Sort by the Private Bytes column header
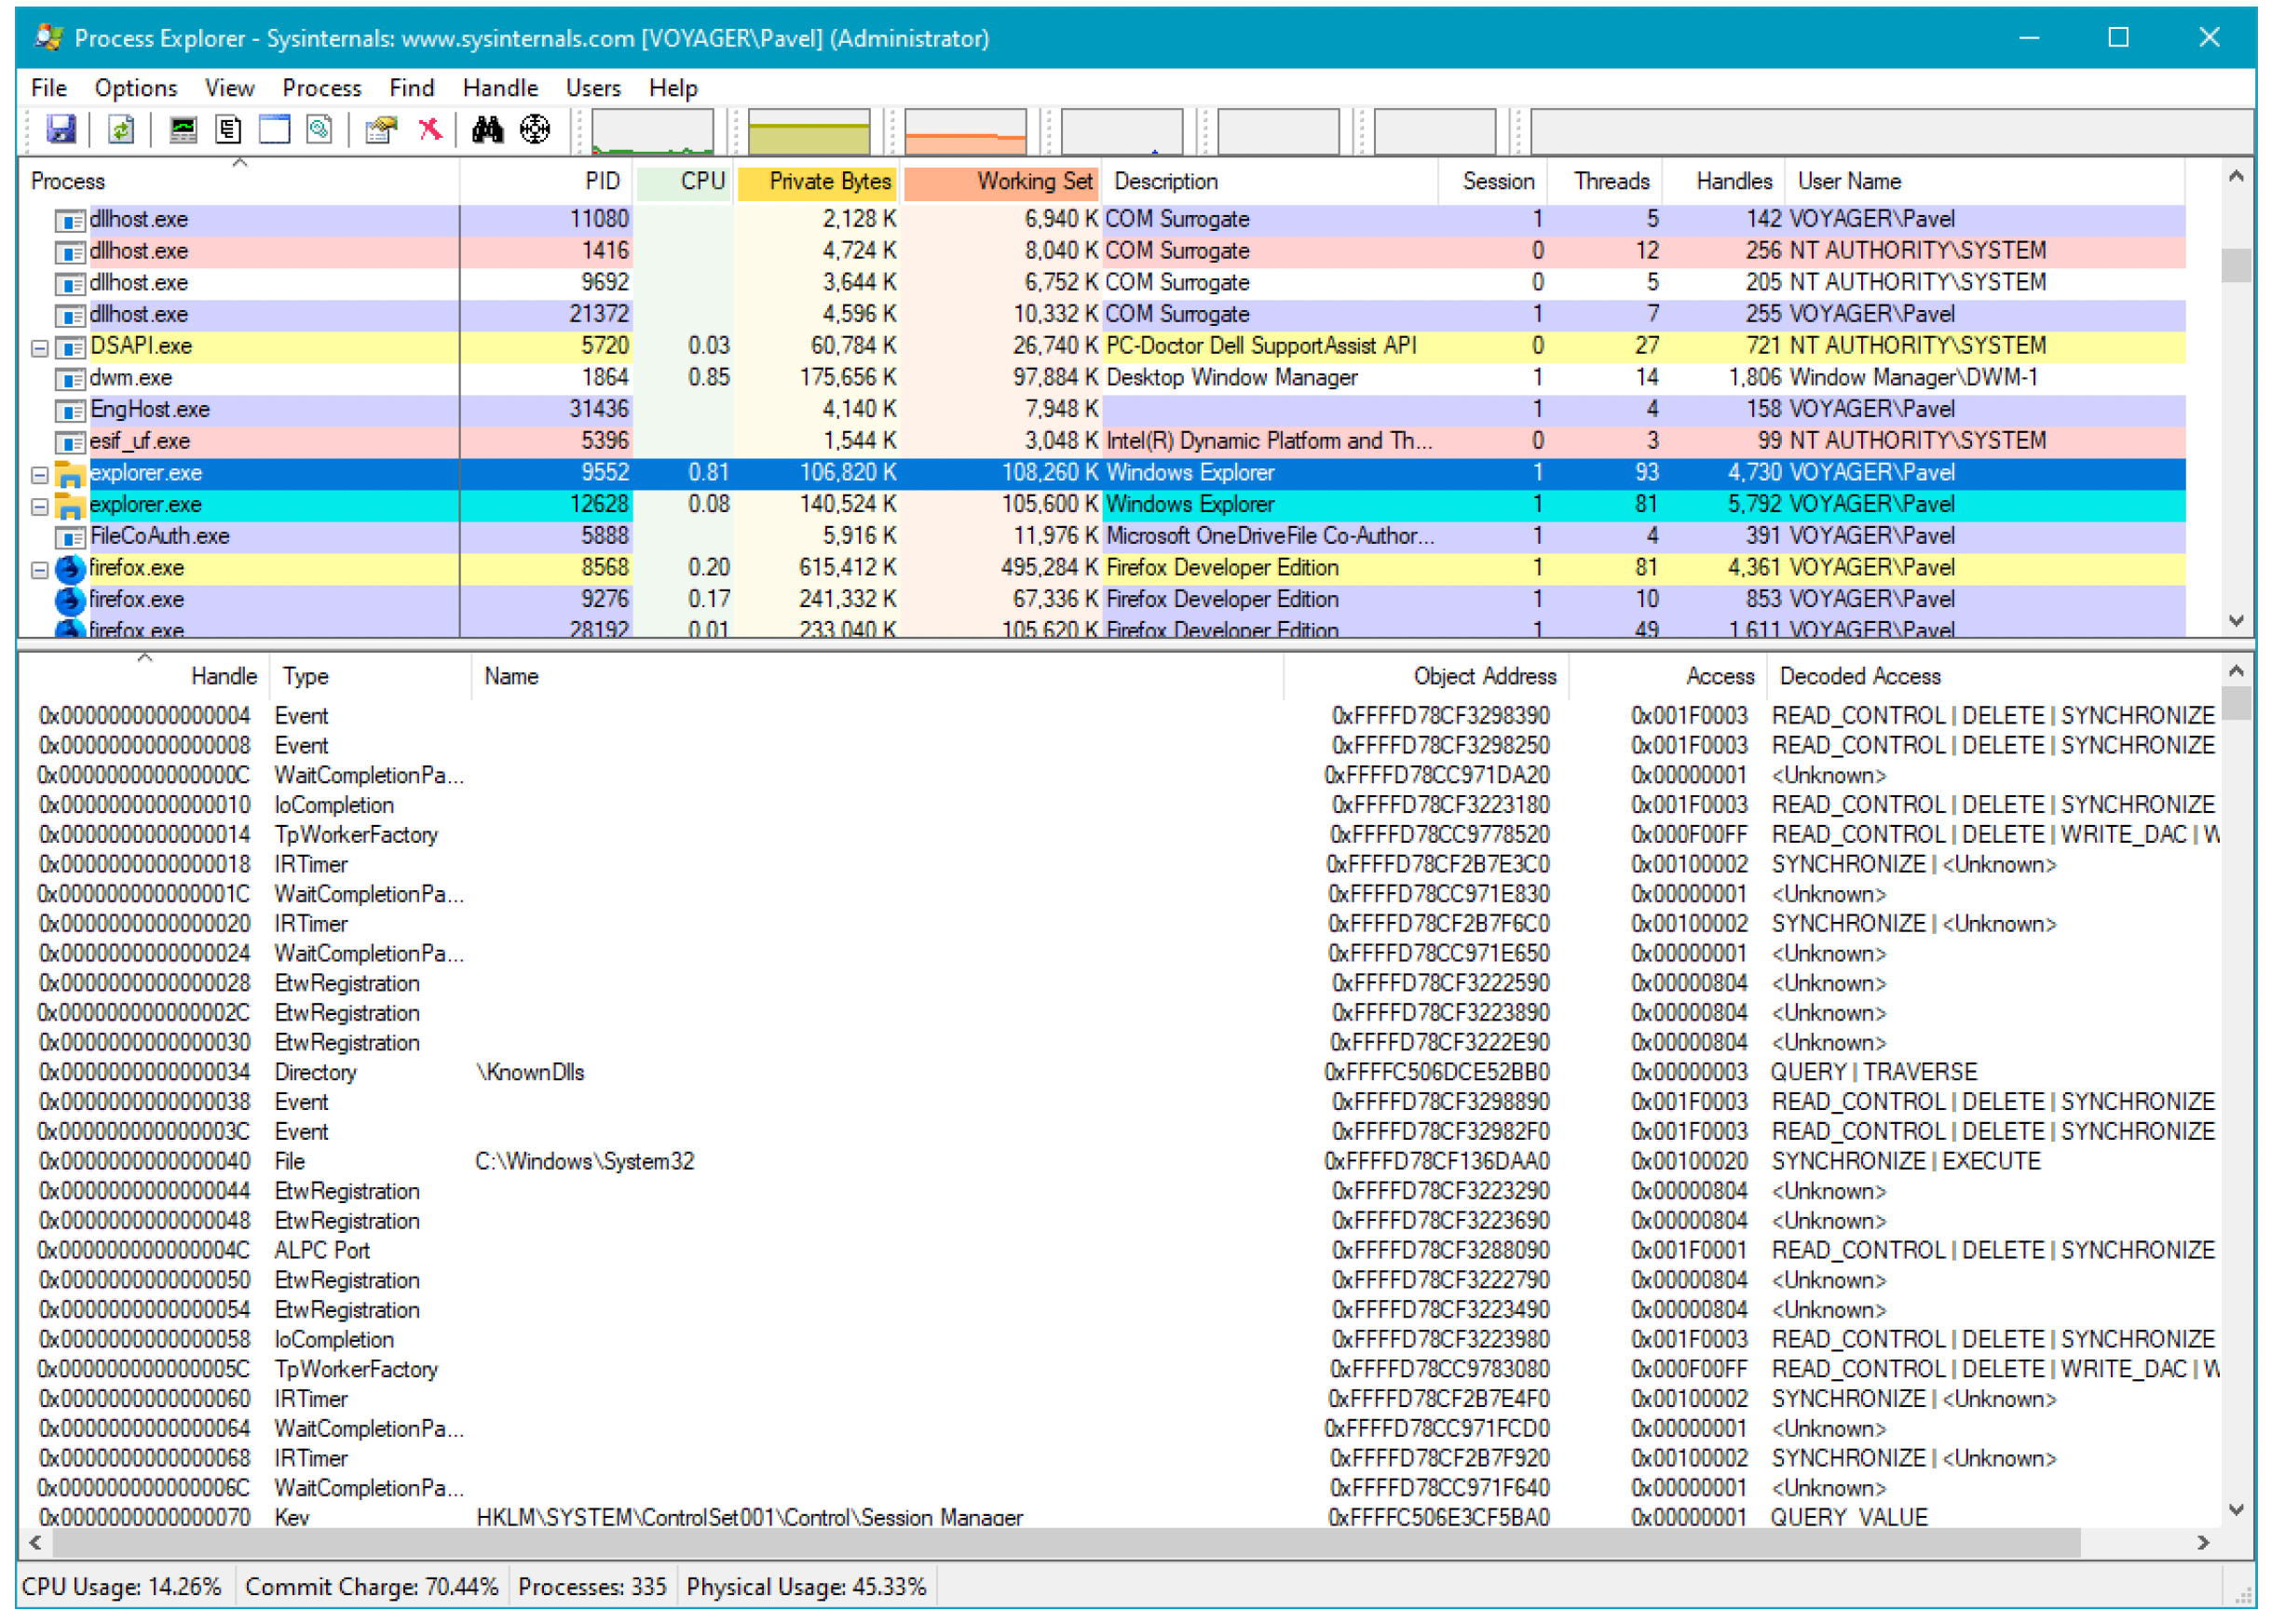This screenshot has width=2271, height=1624. click(816, 181)
